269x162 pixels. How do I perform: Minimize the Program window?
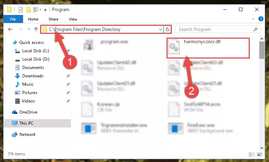click(x=225, y=9)
